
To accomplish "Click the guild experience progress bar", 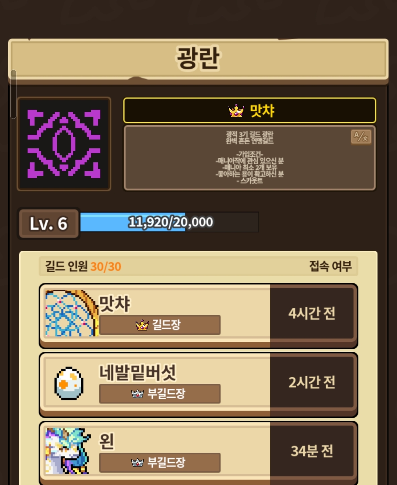I will pyautogui.click(x=170, y=222).
